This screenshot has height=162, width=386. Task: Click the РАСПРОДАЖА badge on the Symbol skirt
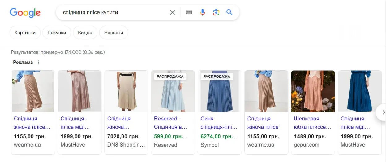click(217, 76)
